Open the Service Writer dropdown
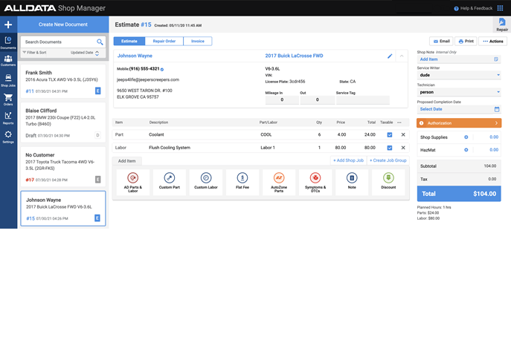This screenshot has height=340, width=511. click(x=458, y=75)
